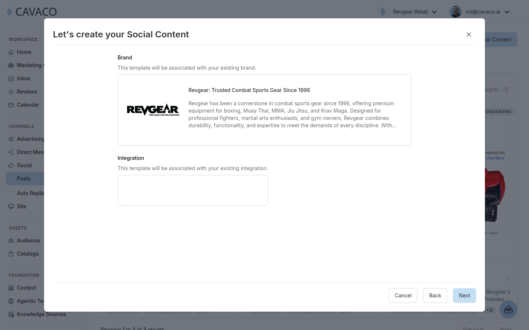
Task: Click the Knowledge Sources database icon
Action: coord(11,314)
